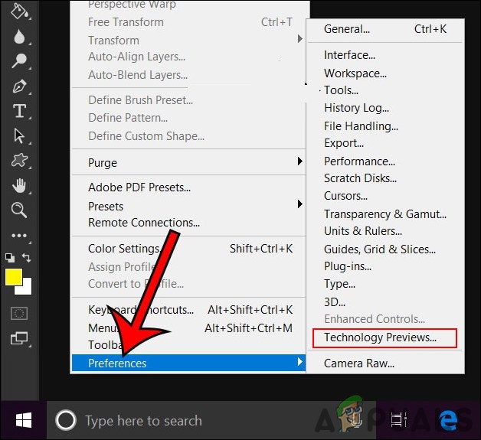Select the Horizontal Type tool
Image resolution: width=481 pixels, height=440 pixels.
tap(19, 111)
